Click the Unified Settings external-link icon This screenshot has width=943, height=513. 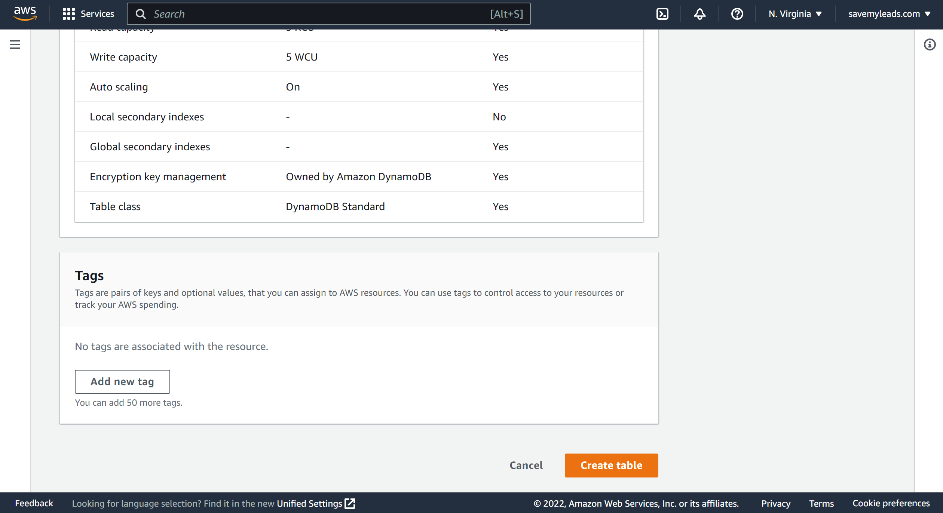point(350,503)
